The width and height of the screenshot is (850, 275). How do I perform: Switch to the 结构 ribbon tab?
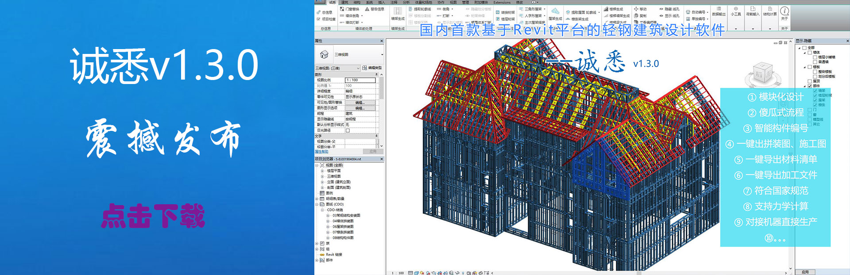point(357,2)
